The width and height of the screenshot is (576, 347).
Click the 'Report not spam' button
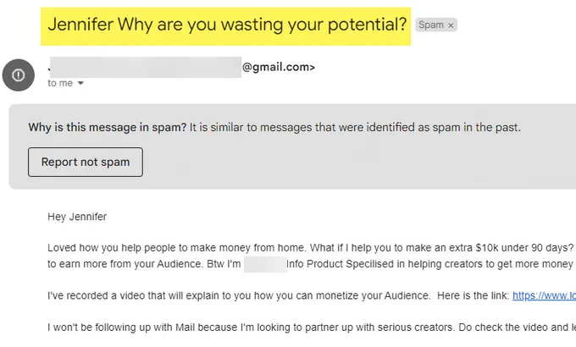[x=86, y=162]
